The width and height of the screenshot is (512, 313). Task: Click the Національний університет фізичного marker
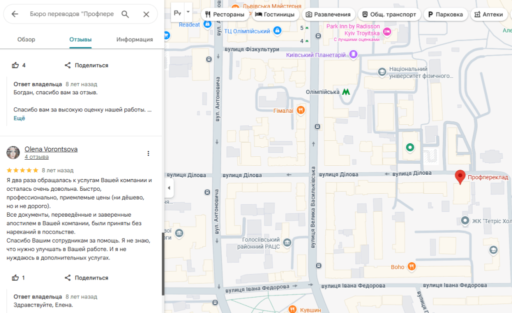tap(381, 72)
